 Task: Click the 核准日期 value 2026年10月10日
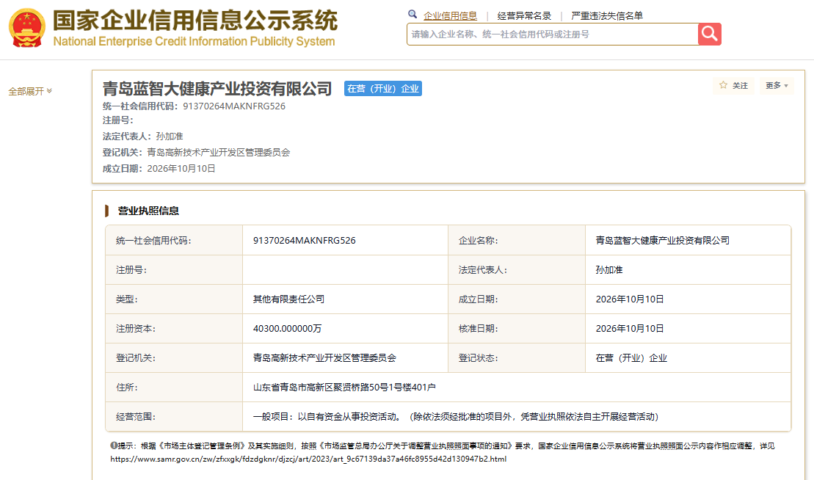[630, 329]
